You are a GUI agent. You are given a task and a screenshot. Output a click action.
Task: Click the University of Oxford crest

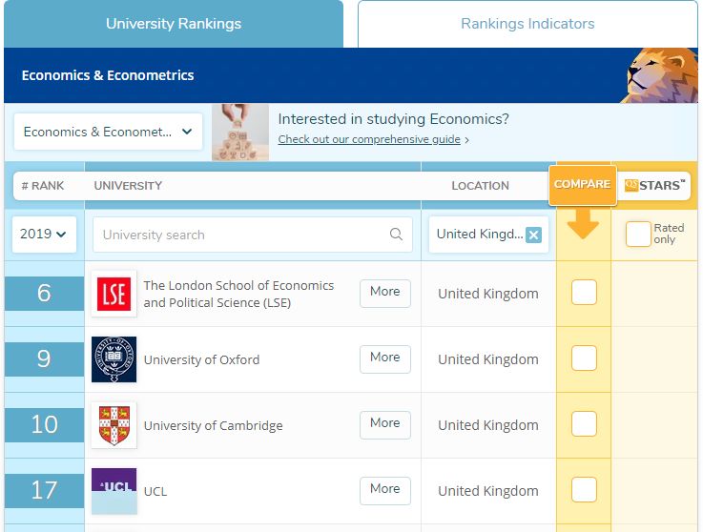[x=114, y=359]
